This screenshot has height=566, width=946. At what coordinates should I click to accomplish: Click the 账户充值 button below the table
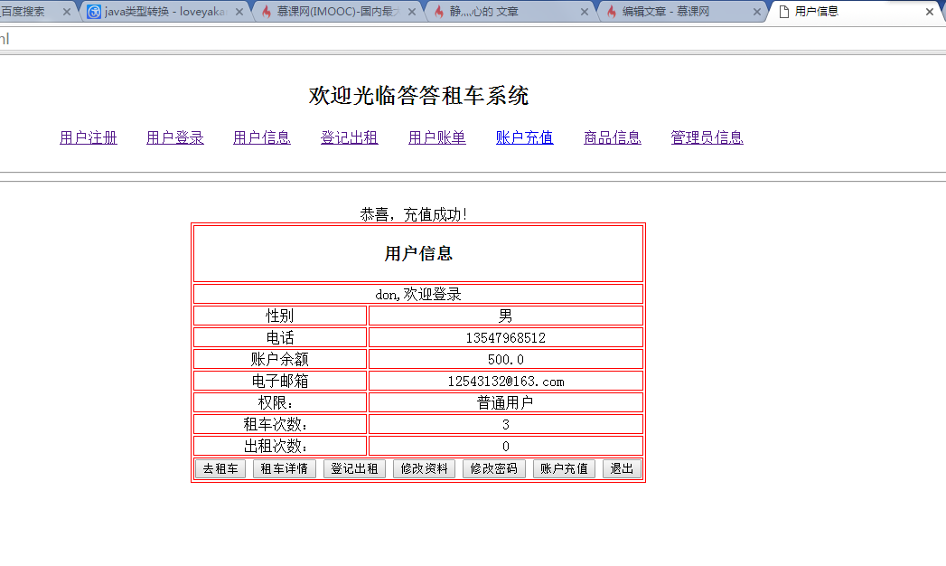(564, 469)
